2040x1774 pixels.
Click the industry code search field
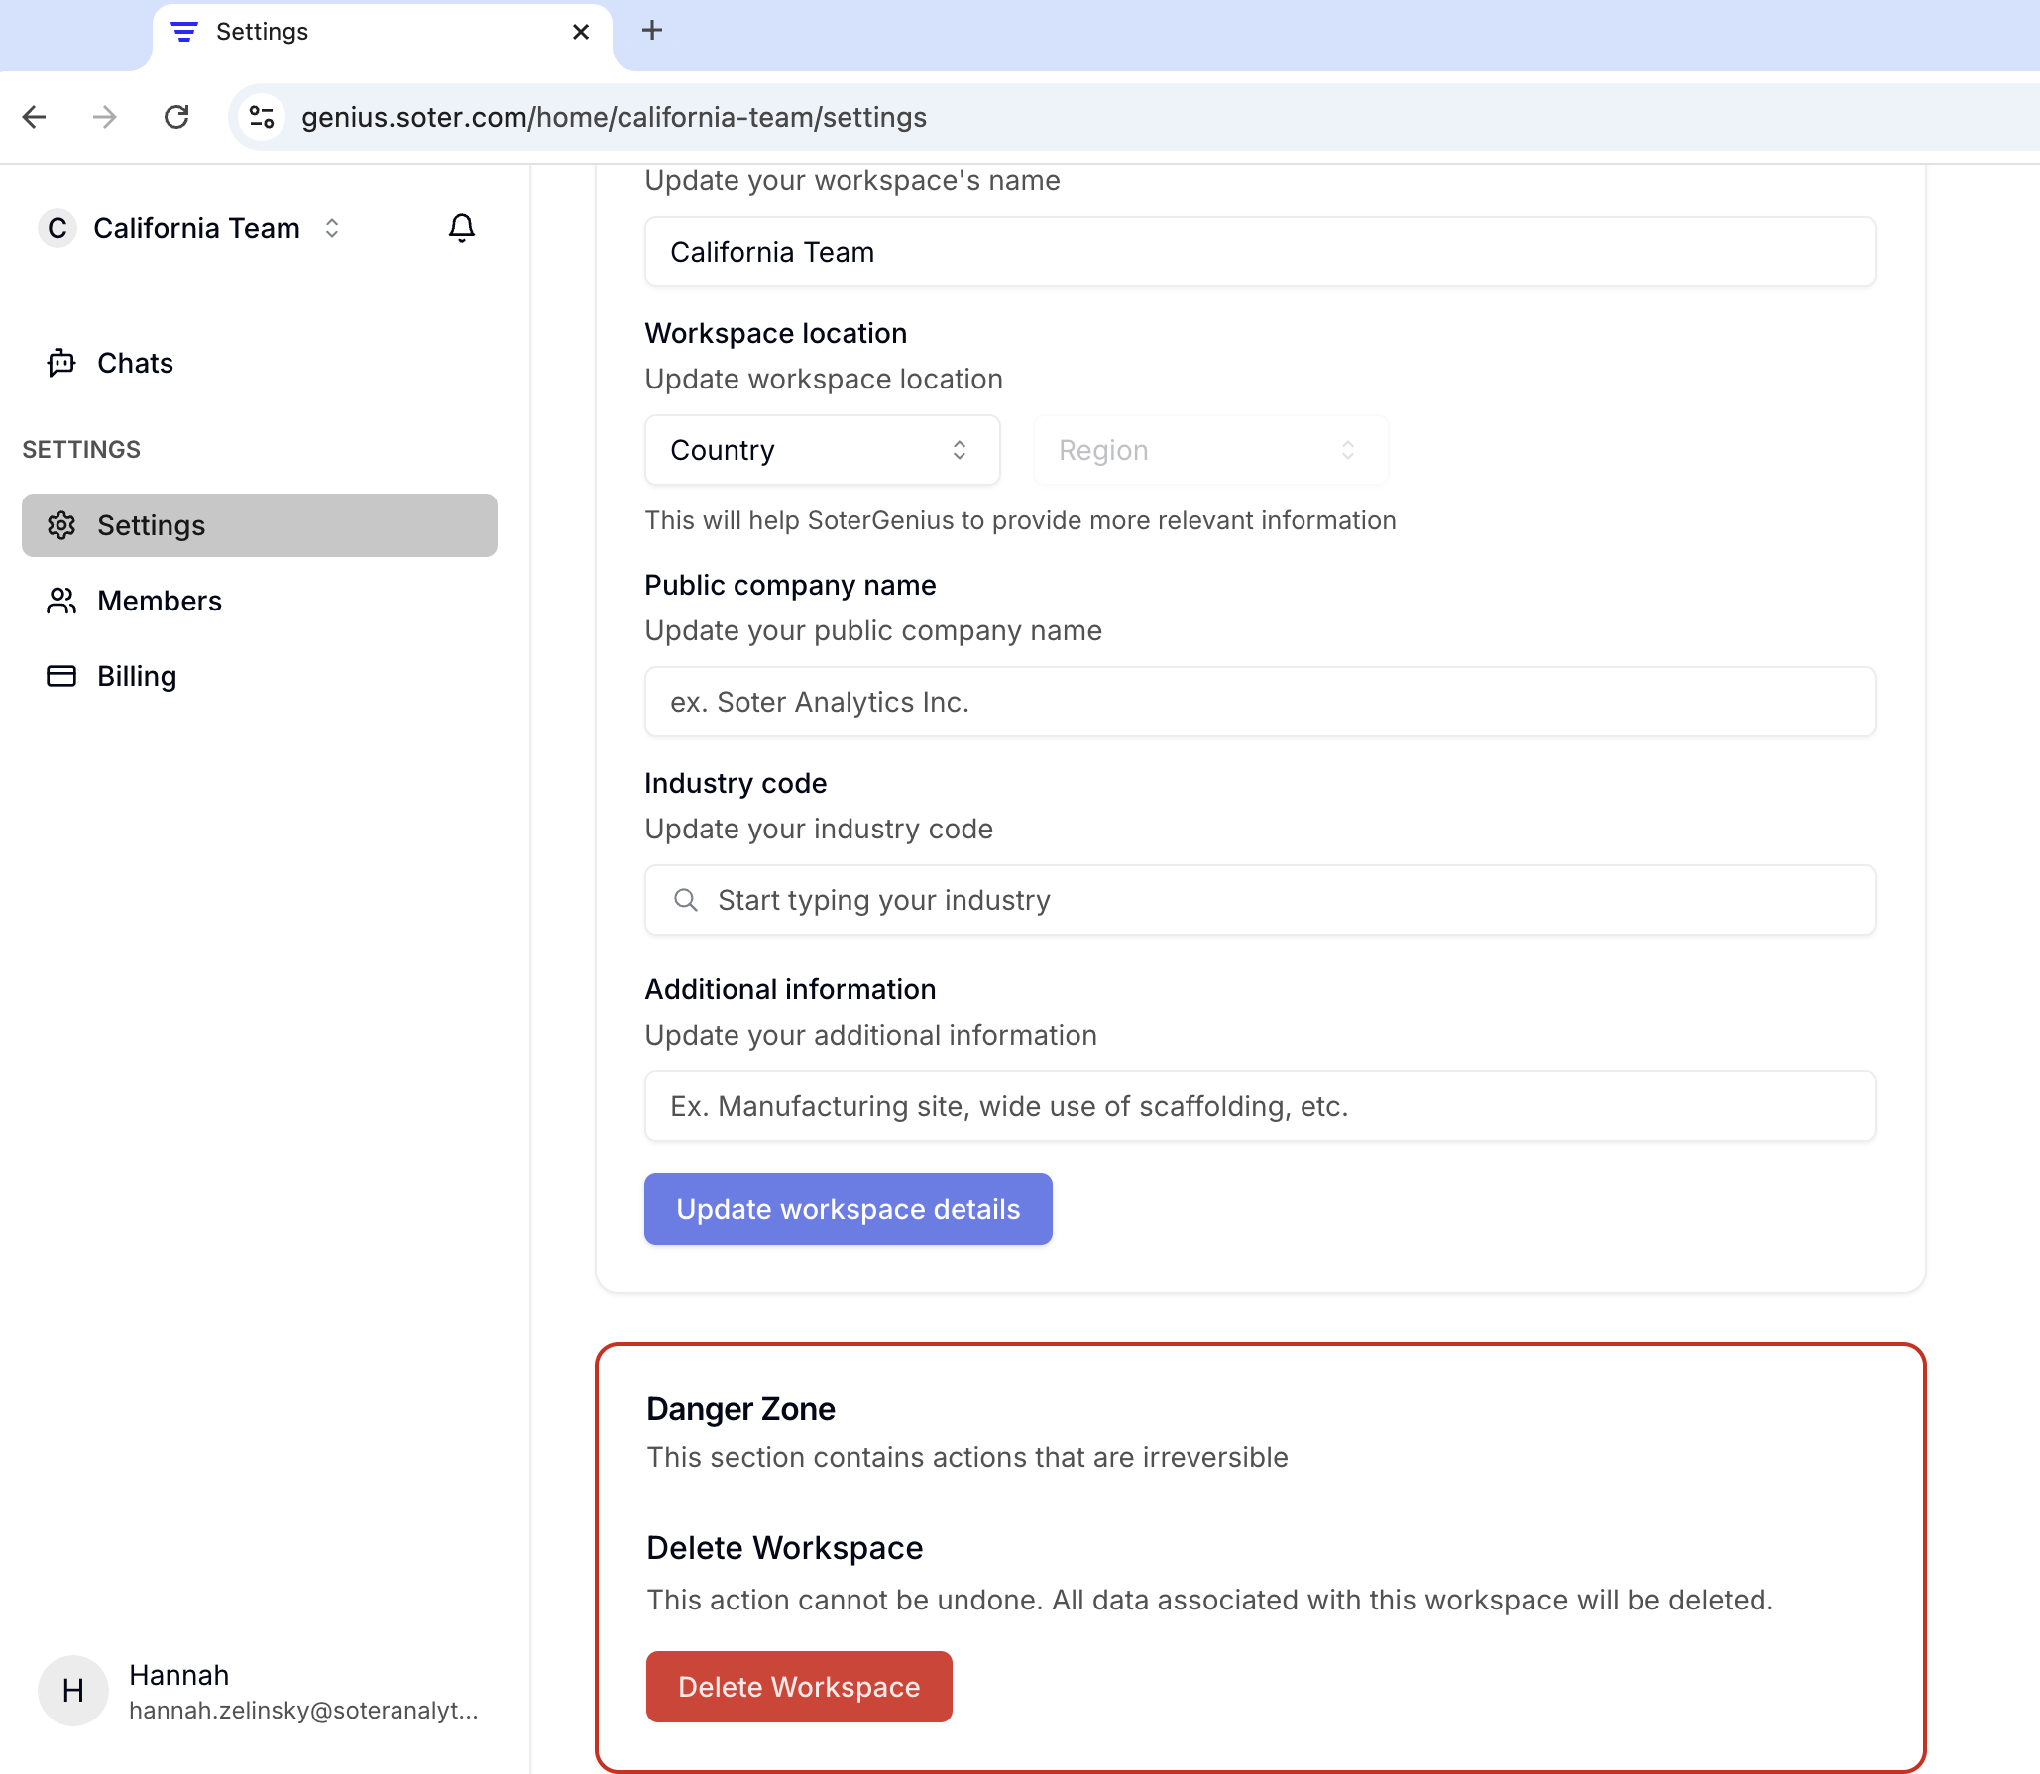(x=1260, y=900)
